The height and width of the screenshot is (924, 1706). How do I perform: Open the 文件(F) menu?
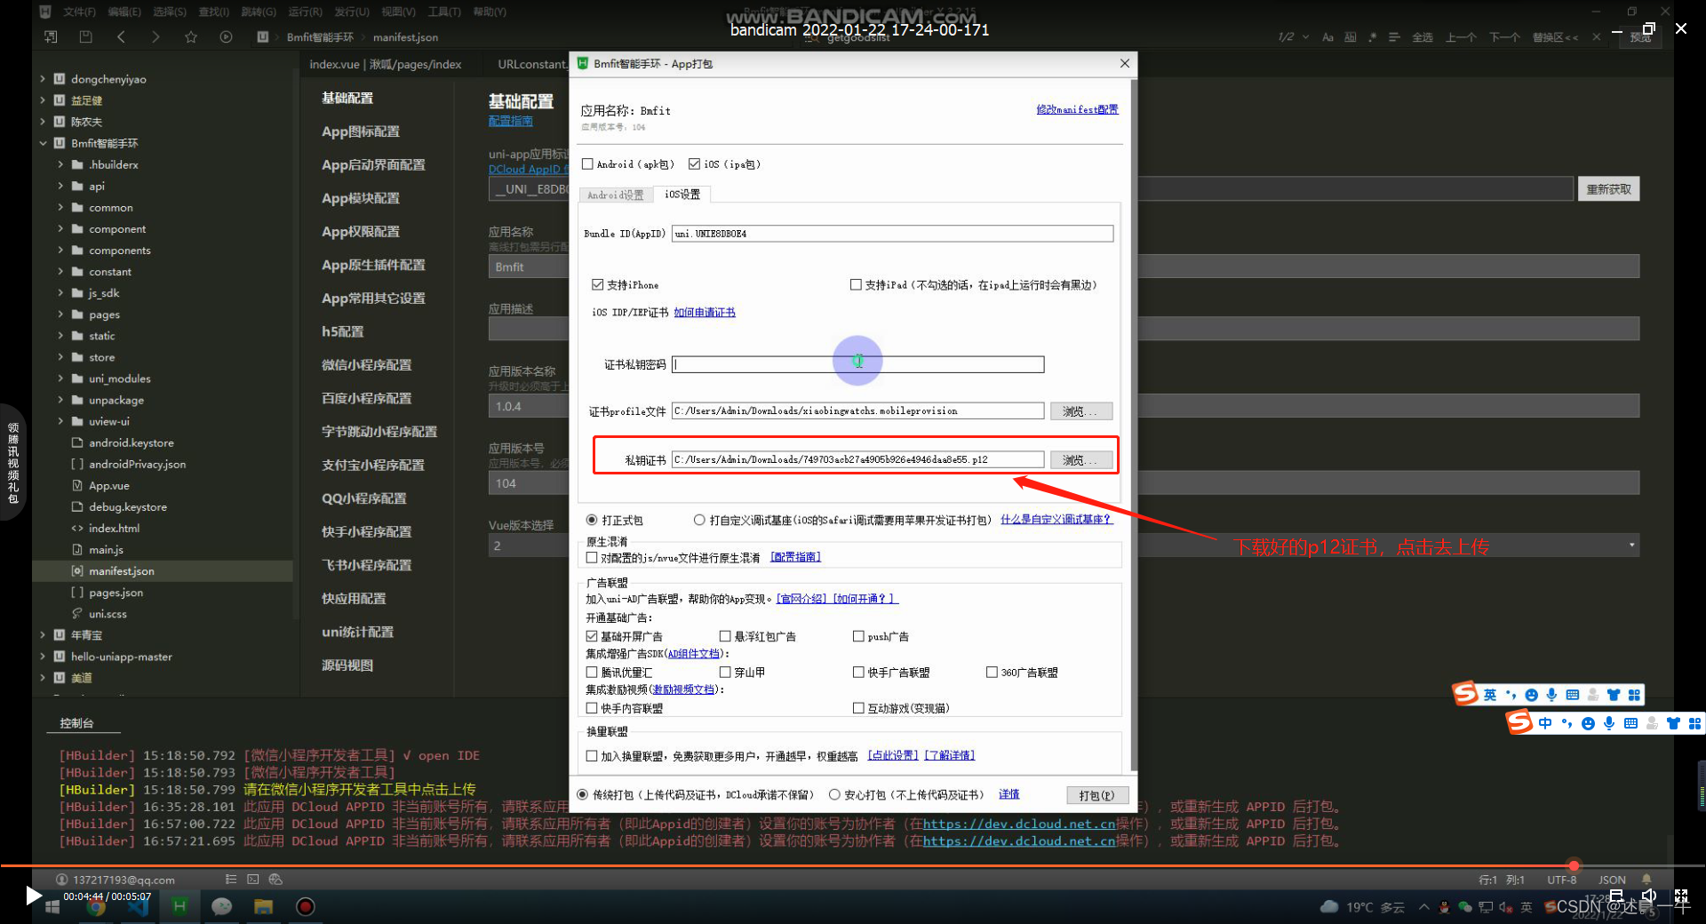point(79,12)
